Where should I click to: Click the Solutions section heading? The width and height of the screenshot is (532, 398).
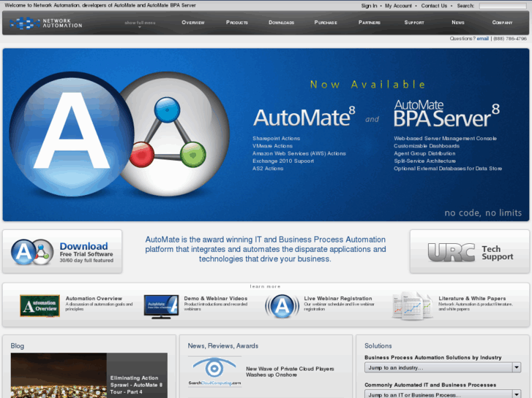coord(378,346)
